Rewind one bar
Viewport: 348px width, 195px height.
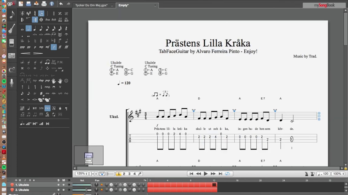coord(198,174)
